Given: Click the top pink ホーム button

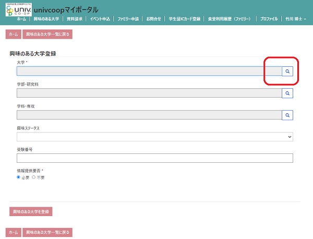Looking at the screenshot, I should [14, 34].
